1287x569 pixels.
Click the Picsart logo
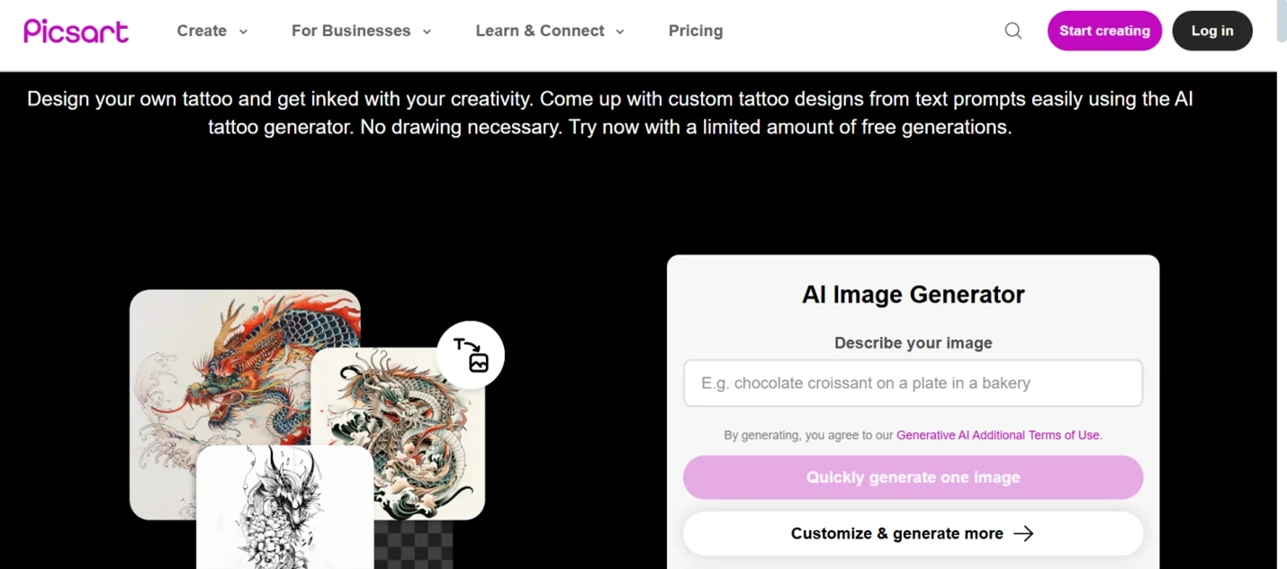tap(76, 30)
